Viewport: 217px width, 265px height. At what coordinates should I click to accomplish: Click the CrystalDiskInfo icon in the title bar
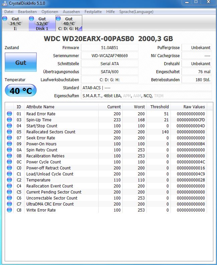(5, 3)
